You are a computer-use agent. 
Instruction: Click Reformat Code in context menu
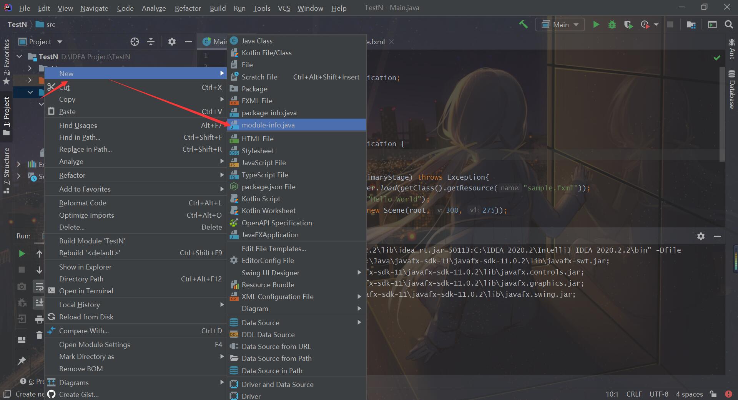135,203
